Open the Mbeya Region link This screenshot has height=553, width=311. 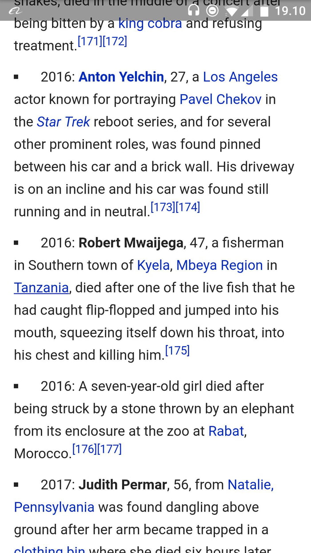[219, 265]
